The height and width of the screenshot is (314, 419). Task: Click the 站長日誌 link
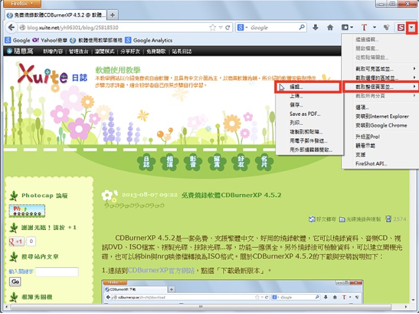[x=182, y=51]
